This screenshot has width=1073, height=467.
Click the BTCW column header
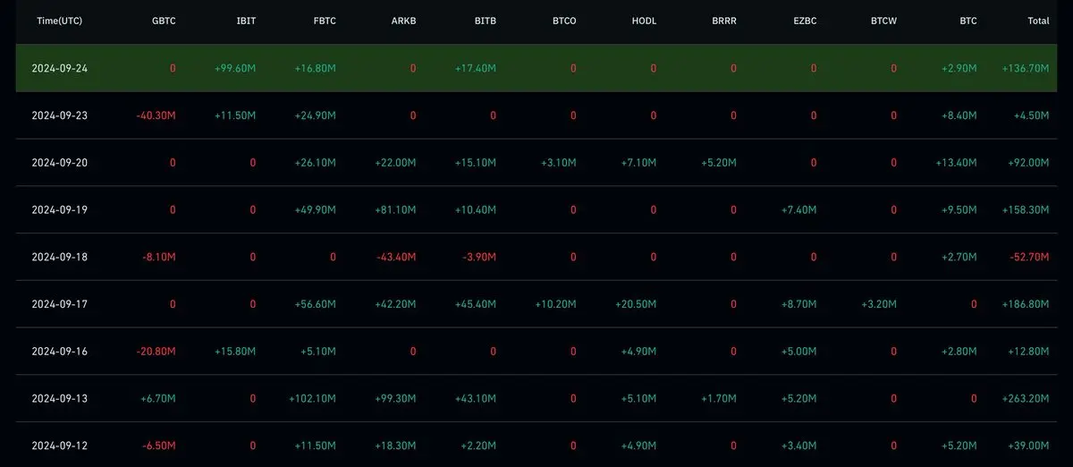pos(883,21)
